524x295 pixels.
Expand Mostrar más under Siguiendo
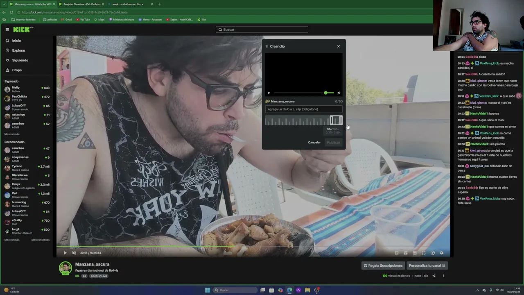[x=12, y=134]
